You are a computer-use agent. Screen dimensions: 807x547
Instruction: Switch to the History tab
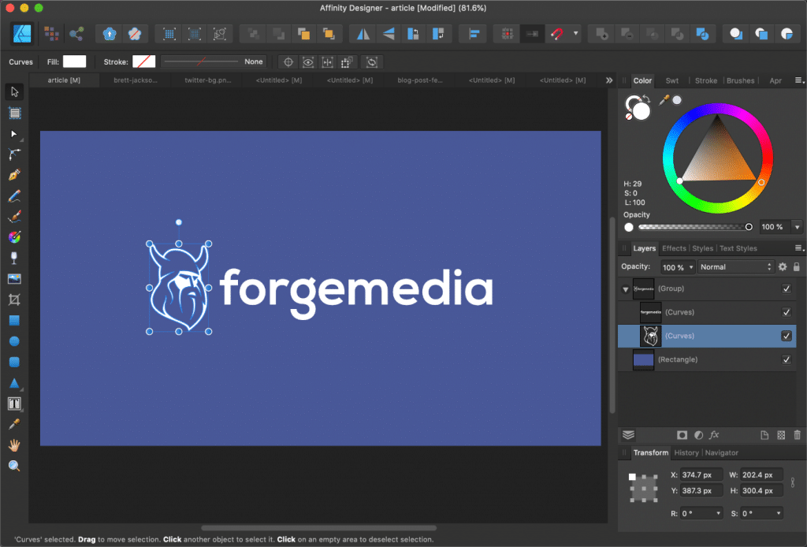pos(686,453)
